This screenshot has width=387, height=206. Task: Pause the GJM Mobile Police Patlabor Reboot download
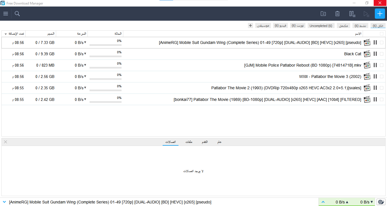click(375, 65)
